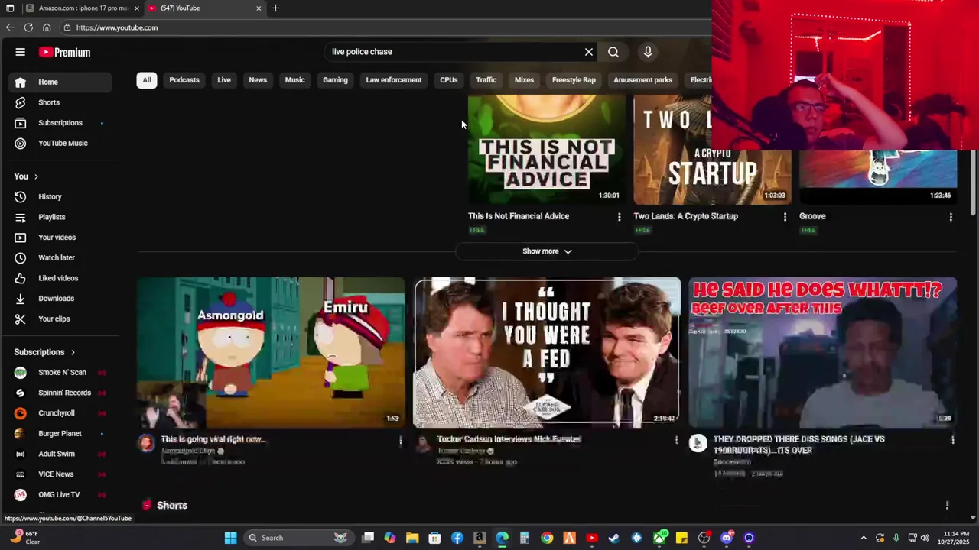Select the Amusement parks filter chip
979x550 pixels.
[642, 80]
